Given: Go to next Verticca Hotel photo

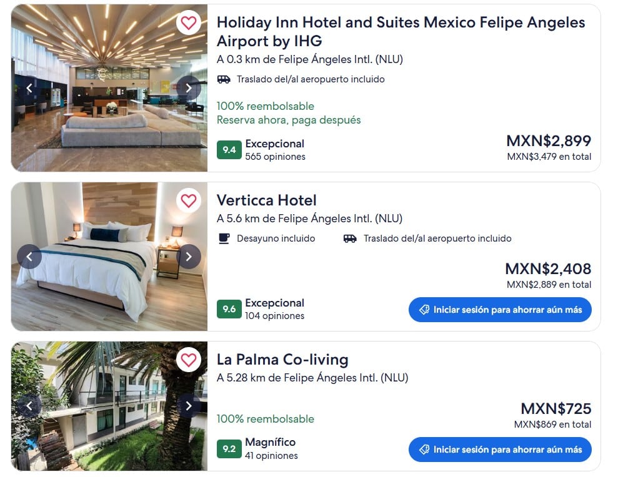Looking at the screenshot, I should (x=188, y=256).
